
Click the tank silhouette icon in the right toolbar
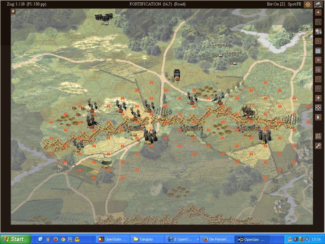[x=318, y=89]
